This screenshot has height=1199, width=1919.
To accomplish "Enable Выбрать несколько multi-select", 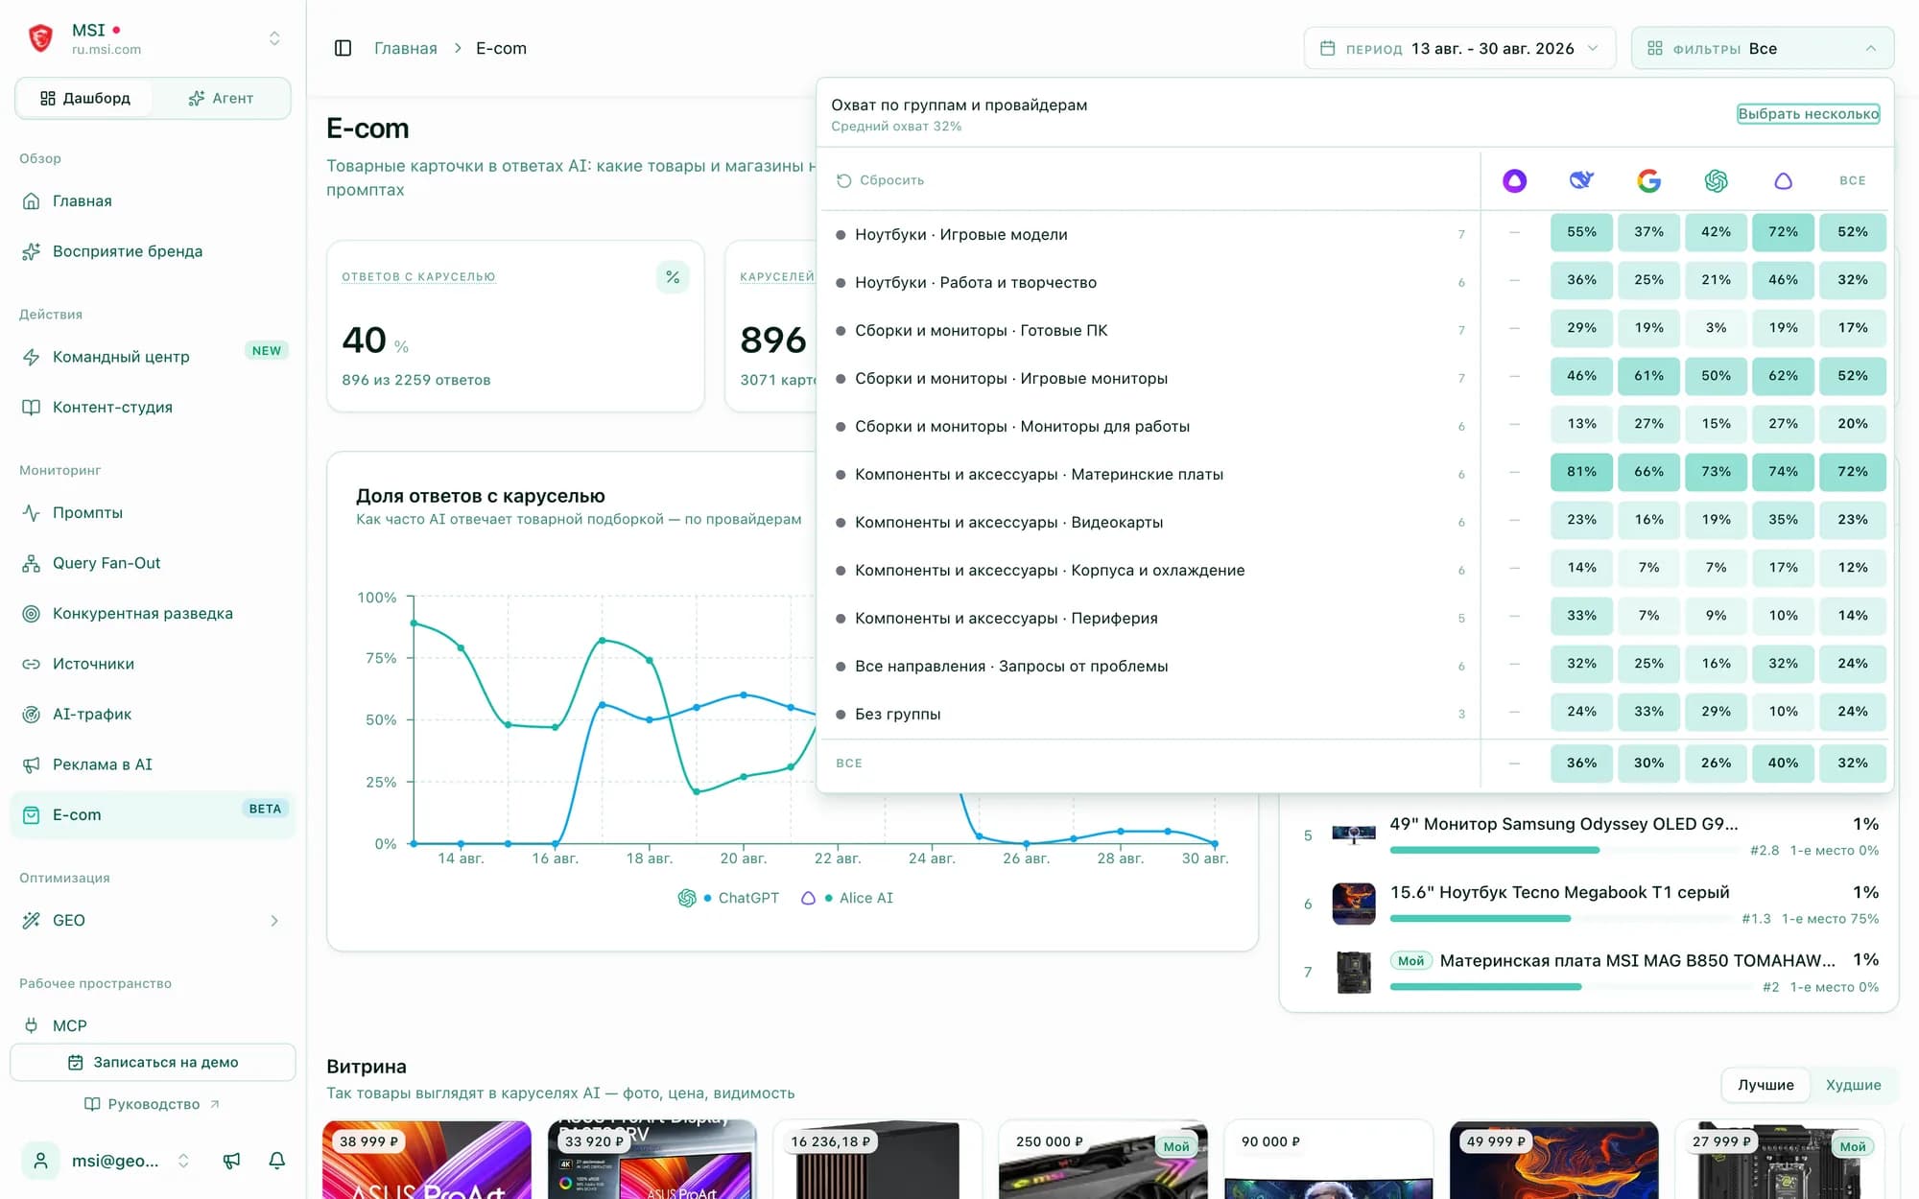I will coord(1809,114).
